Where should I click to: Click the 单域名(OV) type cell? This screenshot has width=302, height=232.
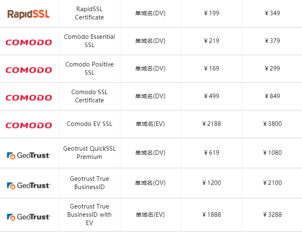tap(150, 183)
